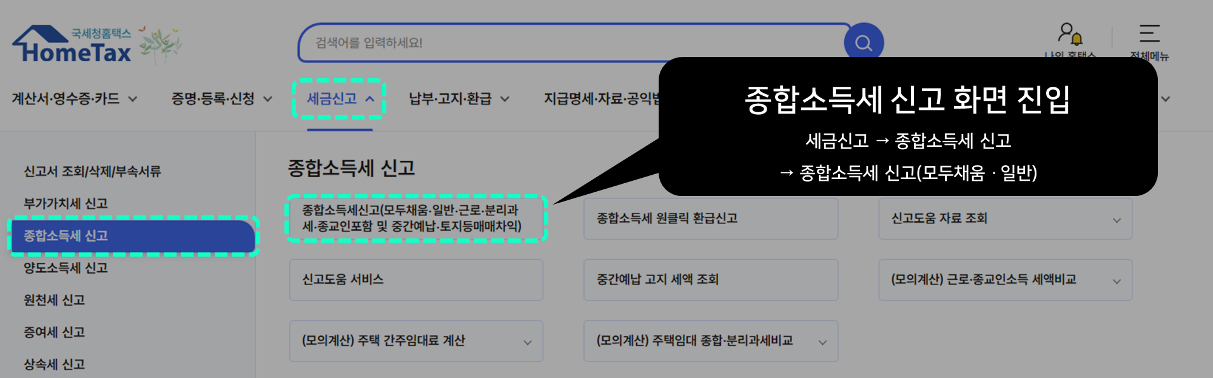
Task: Select 신고서 조회/삭제/부속서류 in sidebar
Action: pyautogui.click(x=92, y=172)
